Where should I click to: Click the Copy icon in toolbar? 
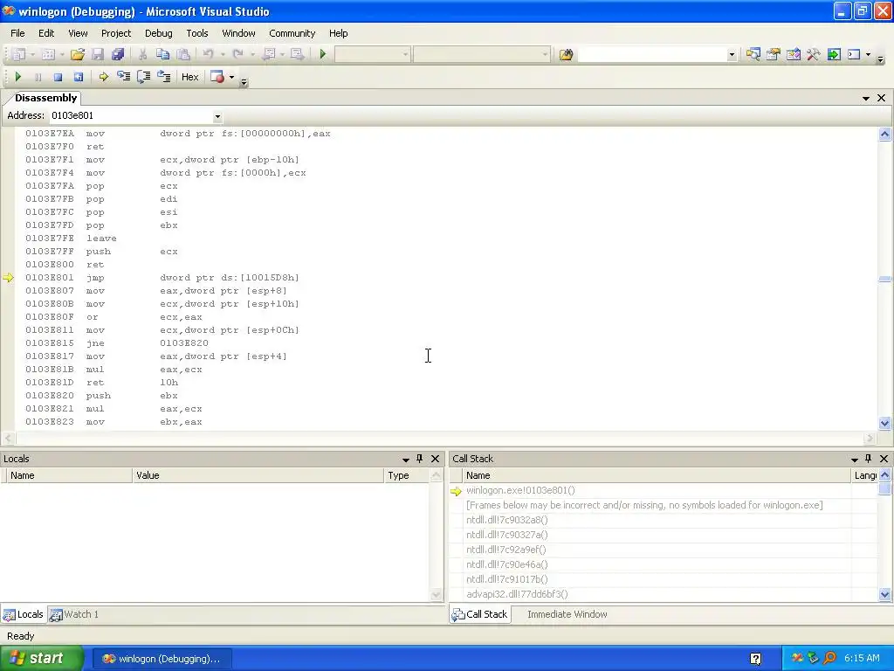[162, 54]
